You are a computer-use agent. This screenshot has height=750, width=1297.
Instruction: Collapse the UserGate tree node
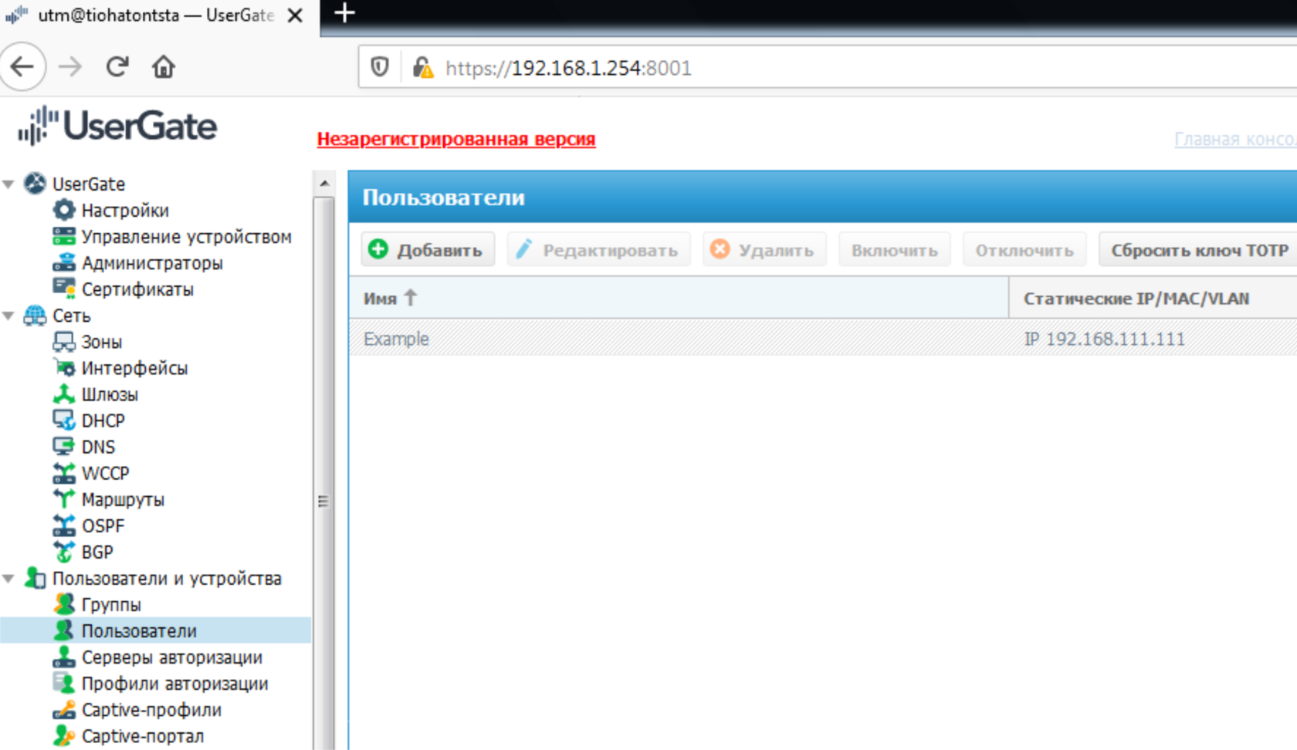8,184
